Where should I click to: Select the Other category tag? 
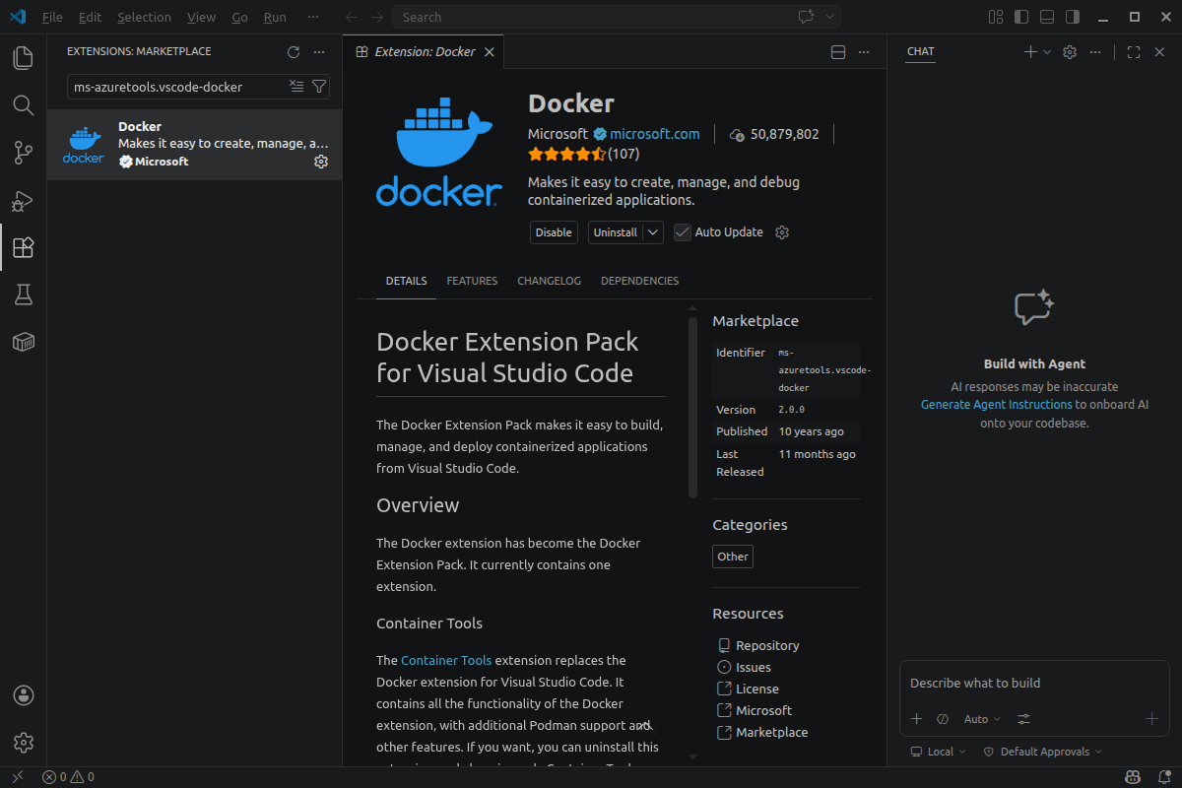pos(733,557)
